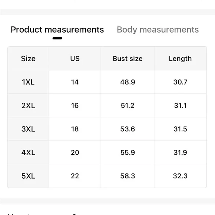Select the 3XL size row label
The width and height of the screenshot is (215, 215).
pyautogui.click(x=28, y=129)
